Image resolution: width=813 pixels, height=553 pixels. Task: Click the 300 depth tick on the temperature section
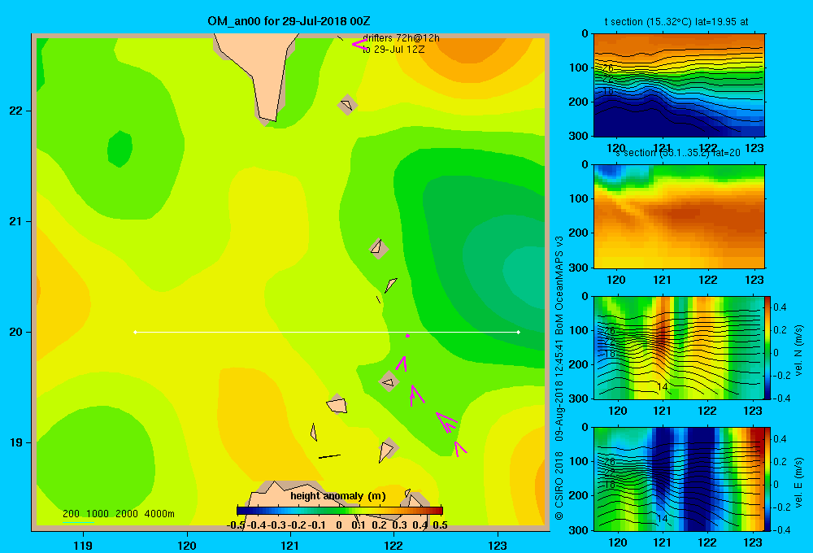580,136
